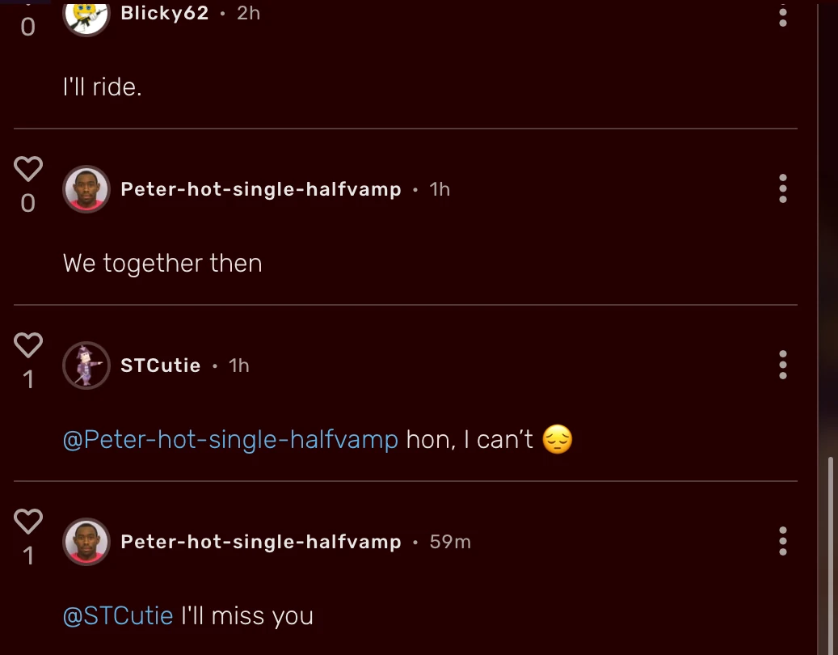Open Blicky62's avatar
838x655 pixels.
[86, 13]
